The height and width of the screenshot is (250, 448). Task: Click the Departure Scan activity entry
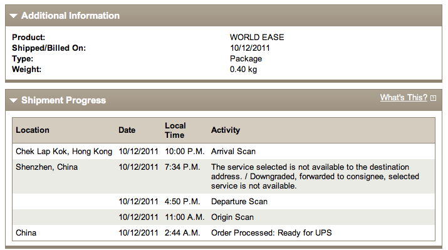point(239,201)
